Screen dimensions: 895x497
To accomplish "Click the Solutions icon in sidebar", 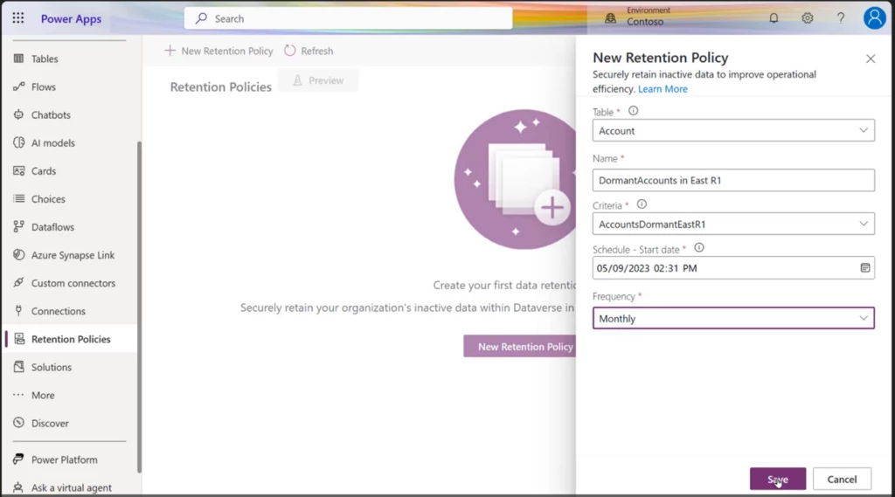I will pos(19,366).
